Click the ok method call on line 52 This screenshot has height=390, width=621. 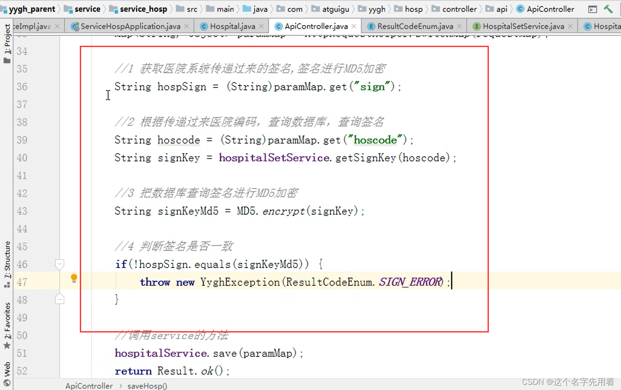[x=207, y=371]
